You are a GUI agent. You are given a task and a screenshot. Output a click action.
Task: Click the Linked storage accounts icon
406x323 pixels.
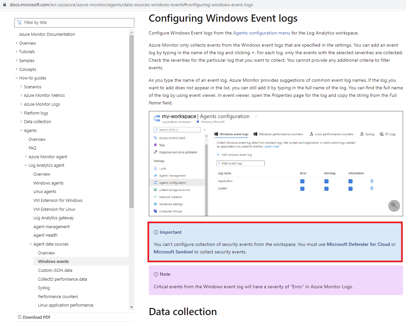[x=155, y=190]
